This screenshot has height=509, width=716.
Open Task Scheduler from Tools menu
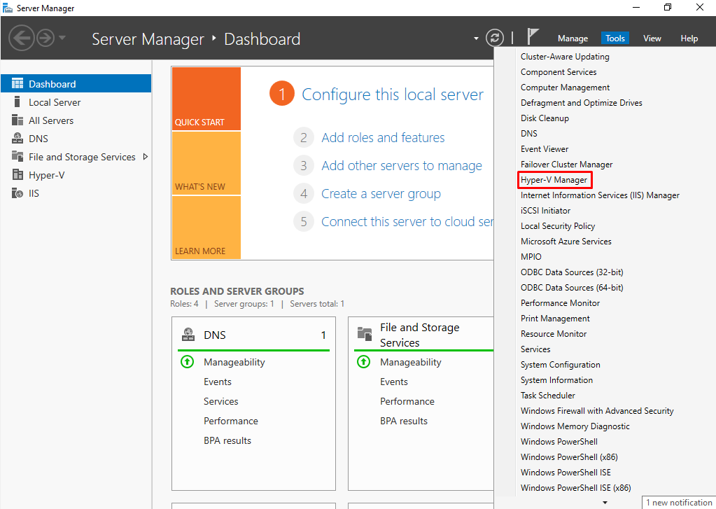[548, 396]
